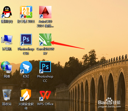Click the Photoshop CS6 label text

[26, 51]
